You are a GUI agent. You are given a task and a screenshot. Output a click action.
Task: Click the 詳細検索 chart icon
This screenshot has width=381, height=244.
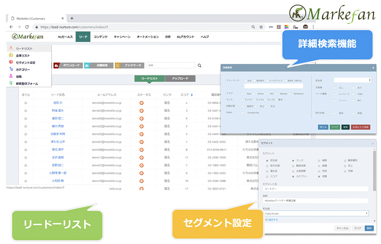[87, 65]
